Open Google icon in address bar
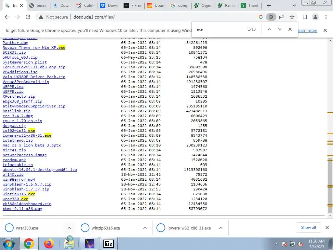The width and height of the screenshot is (333, 250). coord(261,17)
